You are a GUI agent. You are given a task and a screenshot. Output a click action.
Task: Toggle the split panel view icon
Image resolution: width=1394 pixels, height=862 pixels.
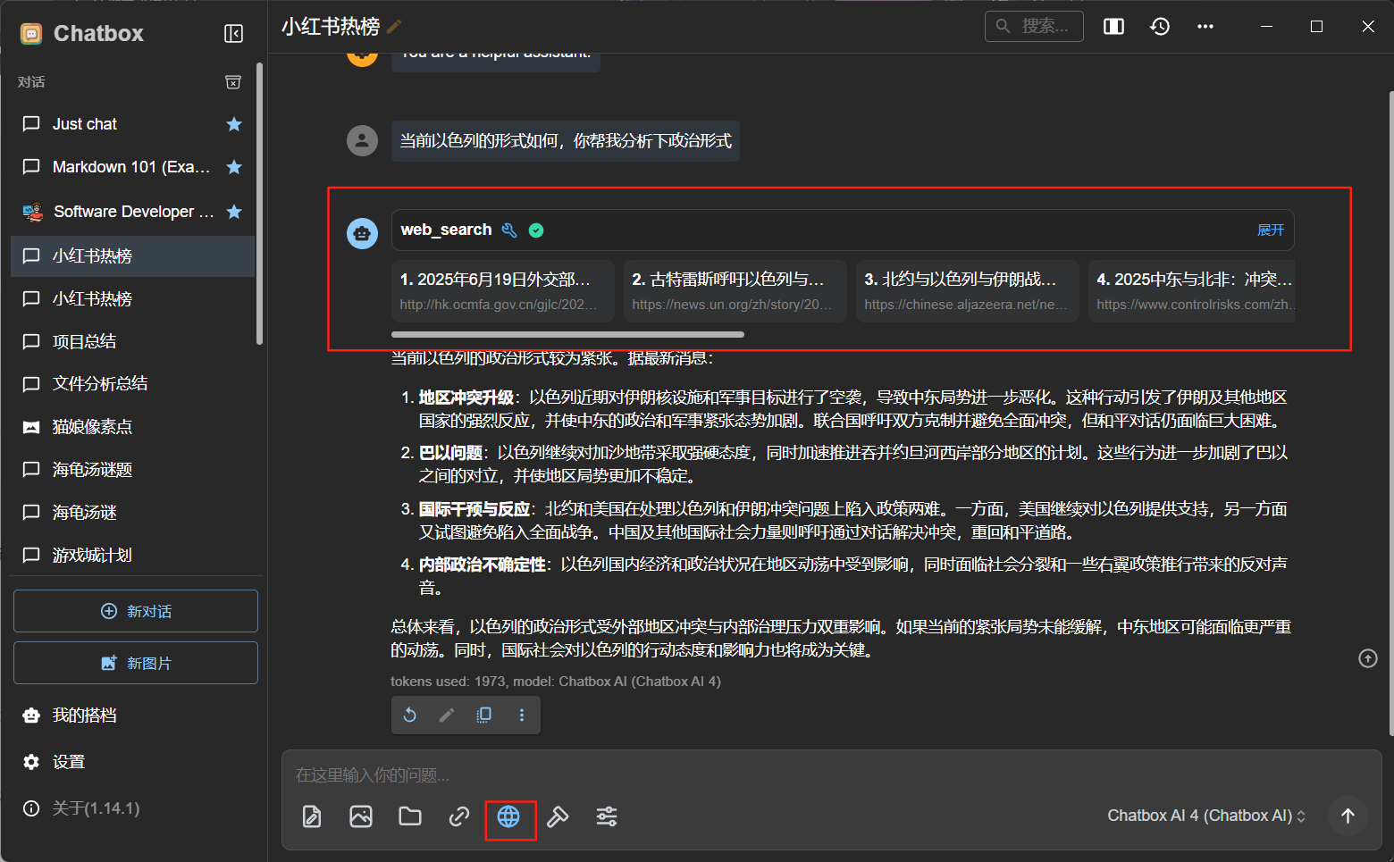point(1113,27)
